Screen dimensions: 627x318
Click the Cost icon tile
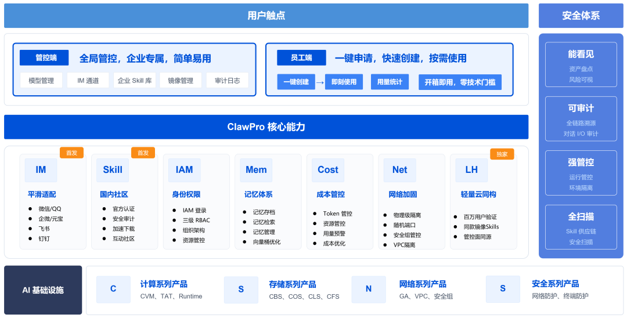pos(328,170)
